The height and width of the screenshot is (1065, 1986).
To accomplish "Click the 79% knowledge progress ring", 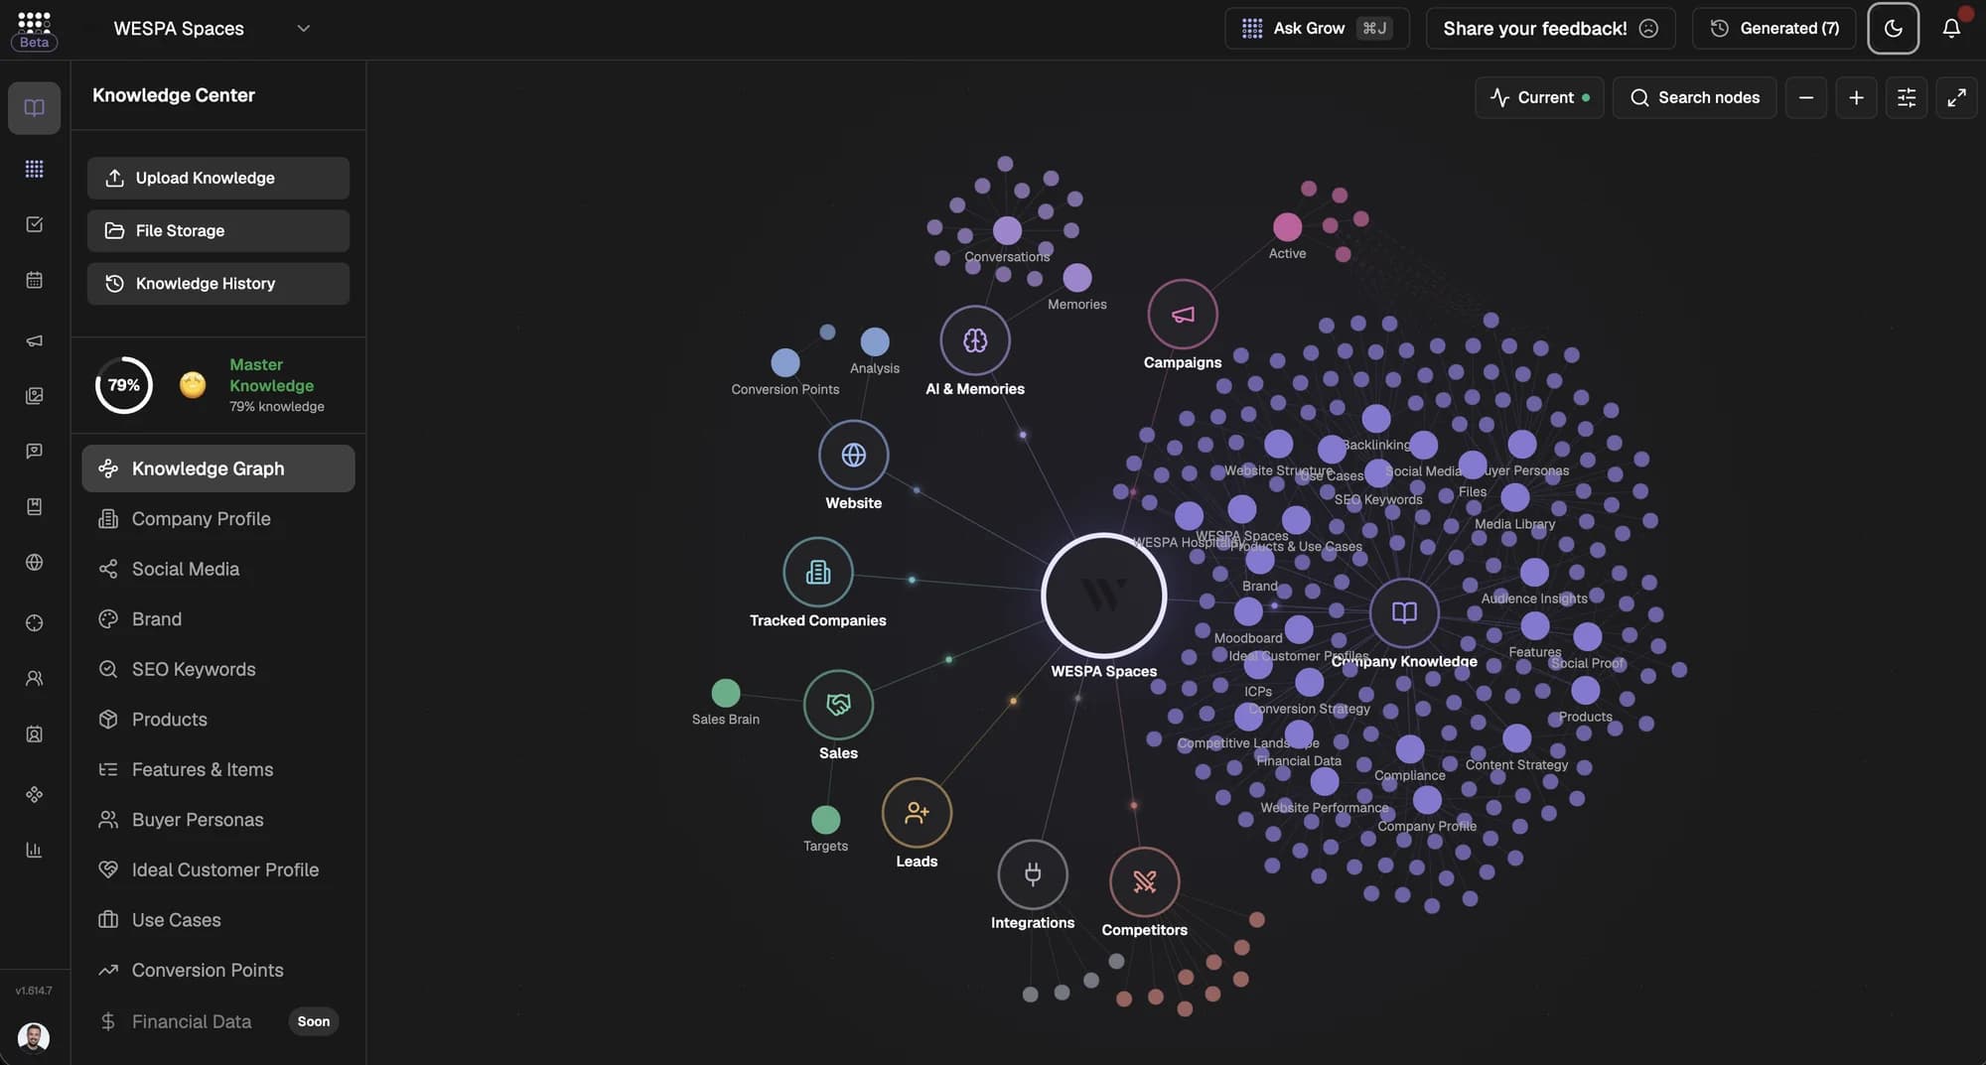I will [x=123, y=385].
